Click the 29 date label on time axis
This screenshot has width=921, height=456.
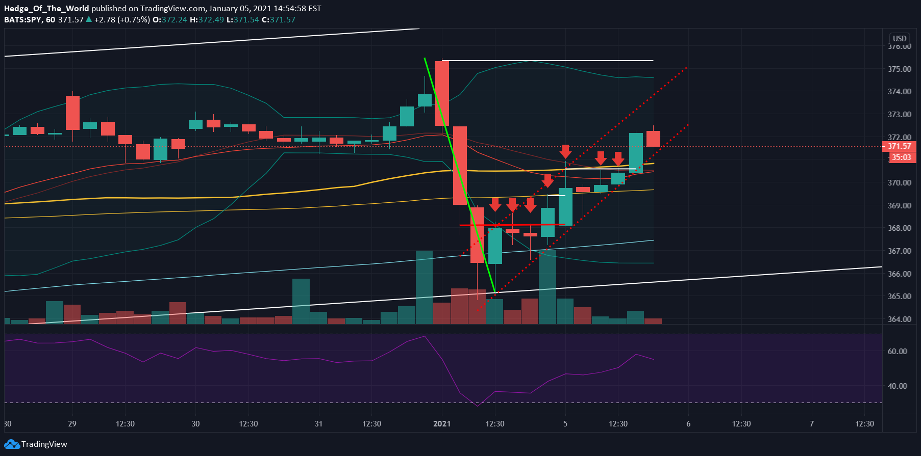pyautogui.click(x=72, y=424)
